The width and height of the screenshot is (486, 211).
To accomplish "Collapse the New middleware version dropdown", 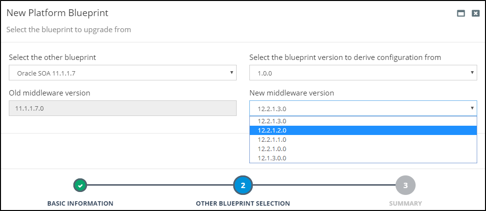I will click(363, 108).
